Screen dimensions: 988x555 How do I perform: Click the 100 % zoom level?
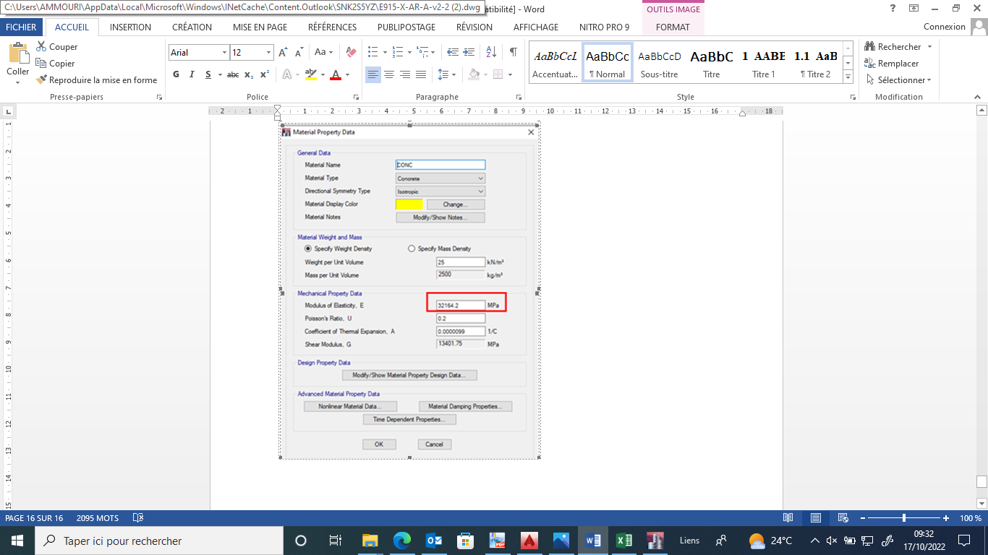(970, 518)
